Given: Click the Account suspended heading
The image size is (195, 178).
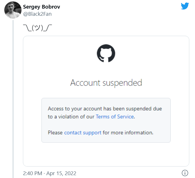Looking at the screenshot, I should coord(106,83).
